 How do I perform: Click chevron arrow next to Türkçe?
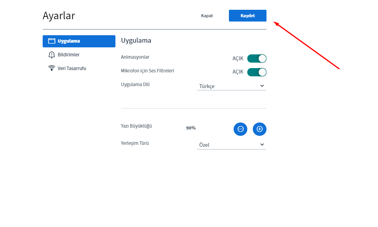262,86
